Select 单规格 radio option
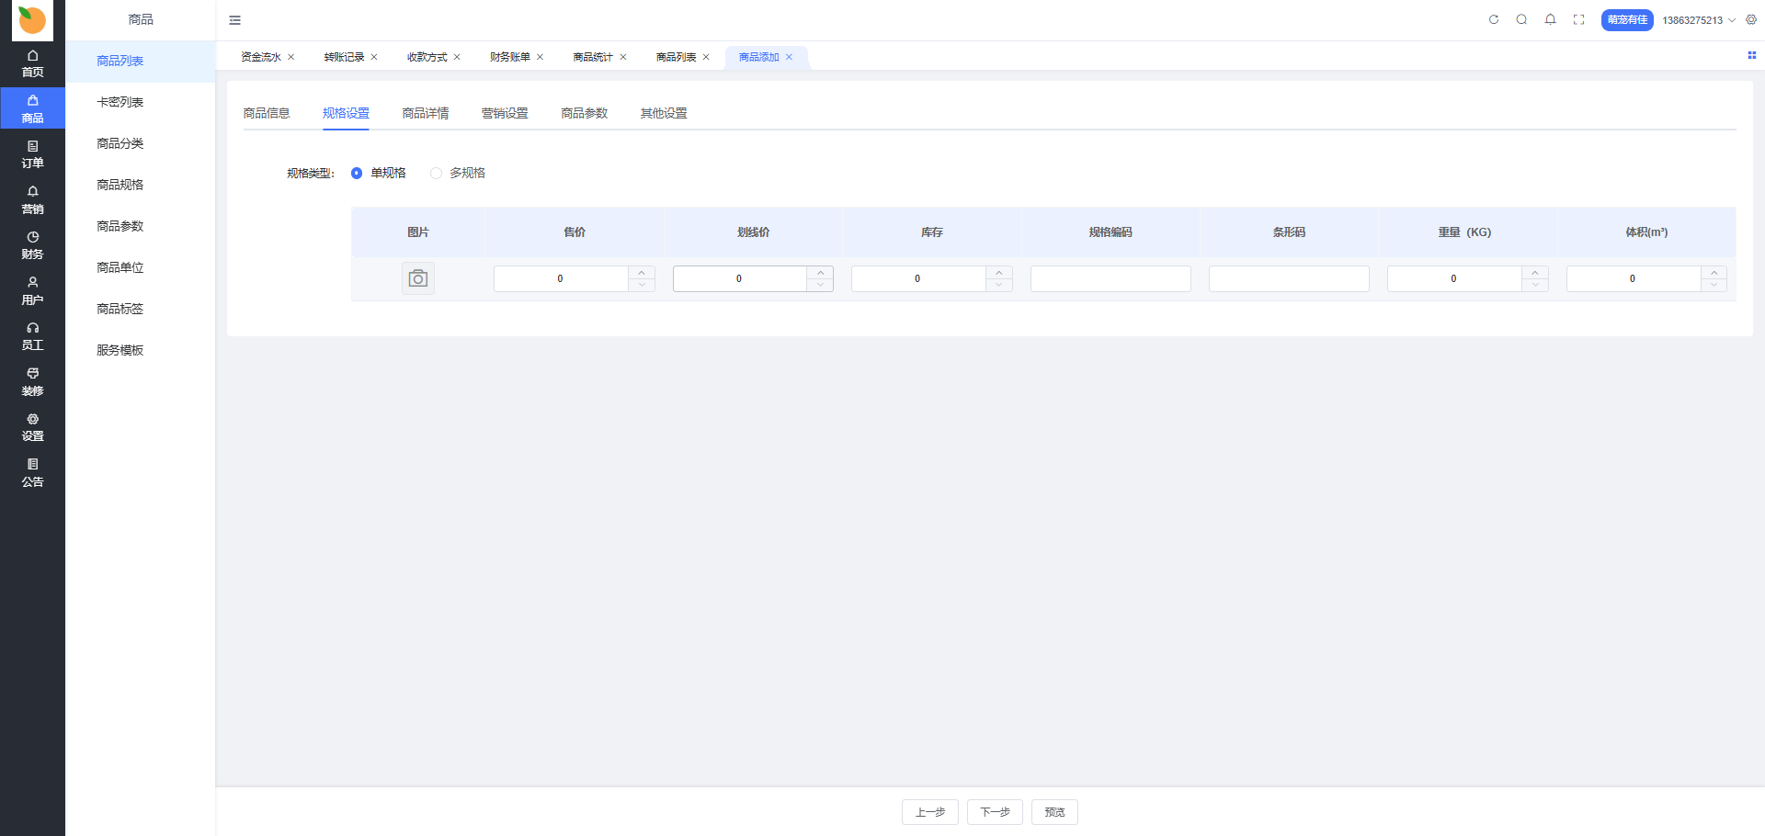The image size is (1765, 836). pos(378,173)
